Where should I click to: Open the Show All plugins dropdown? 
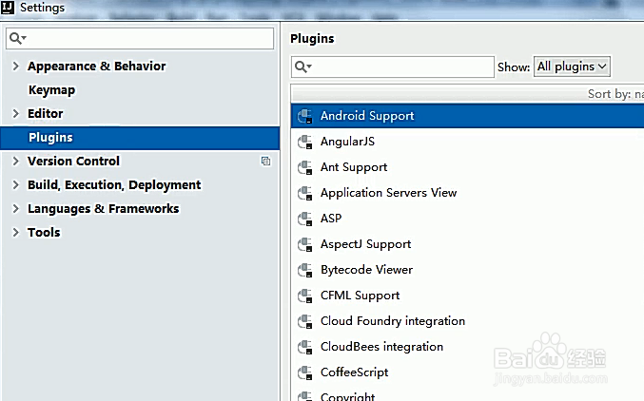572,67
